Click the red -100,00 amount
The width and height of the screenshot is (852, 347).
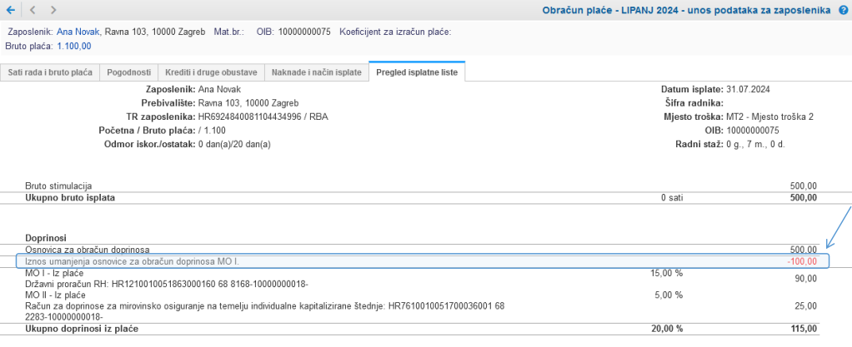(x=802, y=261)
